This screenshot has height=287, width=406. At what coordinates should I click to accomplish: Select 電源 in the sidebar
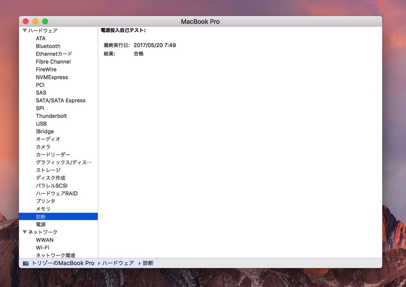click(41, 224)
